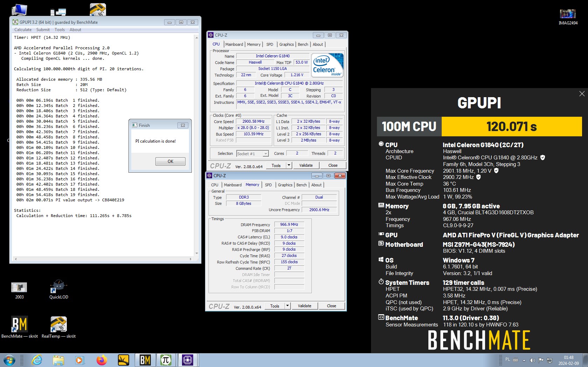The width and height of the screenshot is (588, 367).
Task: Open the IMAG2494 desktop image file
Action: 568,17
